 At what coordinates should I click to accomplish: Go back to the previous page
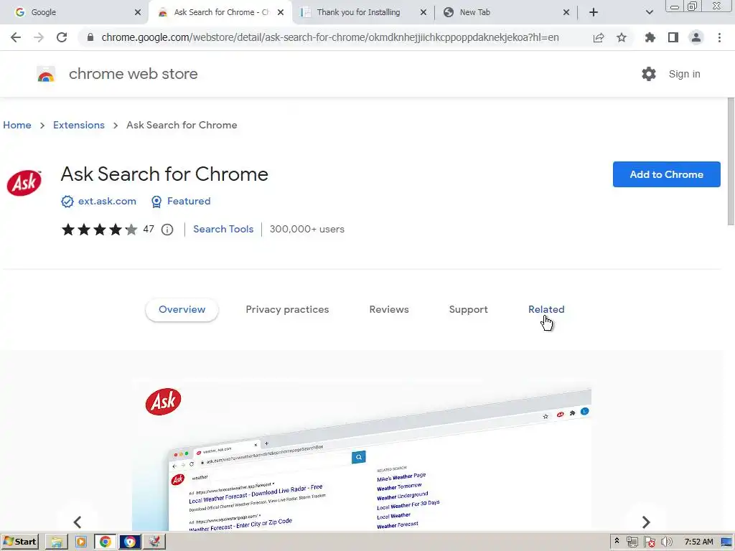click(x=16, y=37)
